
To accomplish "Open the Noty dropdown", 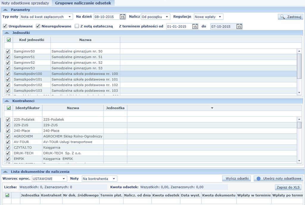I will tap(114, 178).
